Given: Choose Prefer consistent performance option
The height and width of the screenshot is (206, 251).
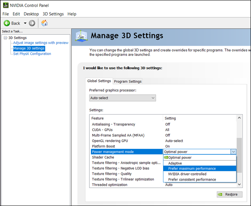Looking at the screenshot, I should (x=200, y=179).
